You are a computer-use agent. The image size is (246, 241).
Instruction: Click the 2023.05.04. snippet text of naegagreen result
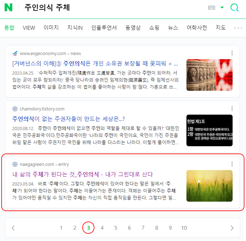point(94,191)
